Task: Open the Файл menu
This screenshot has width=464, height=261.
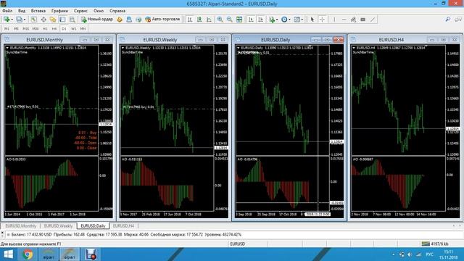Action: coord(7,11)
